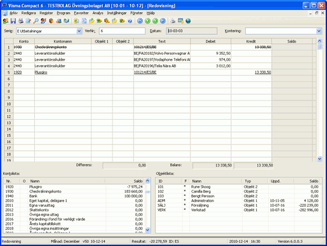Open the Program menu
The height and width of the screenshot is (246, 327).
[63, 13]
